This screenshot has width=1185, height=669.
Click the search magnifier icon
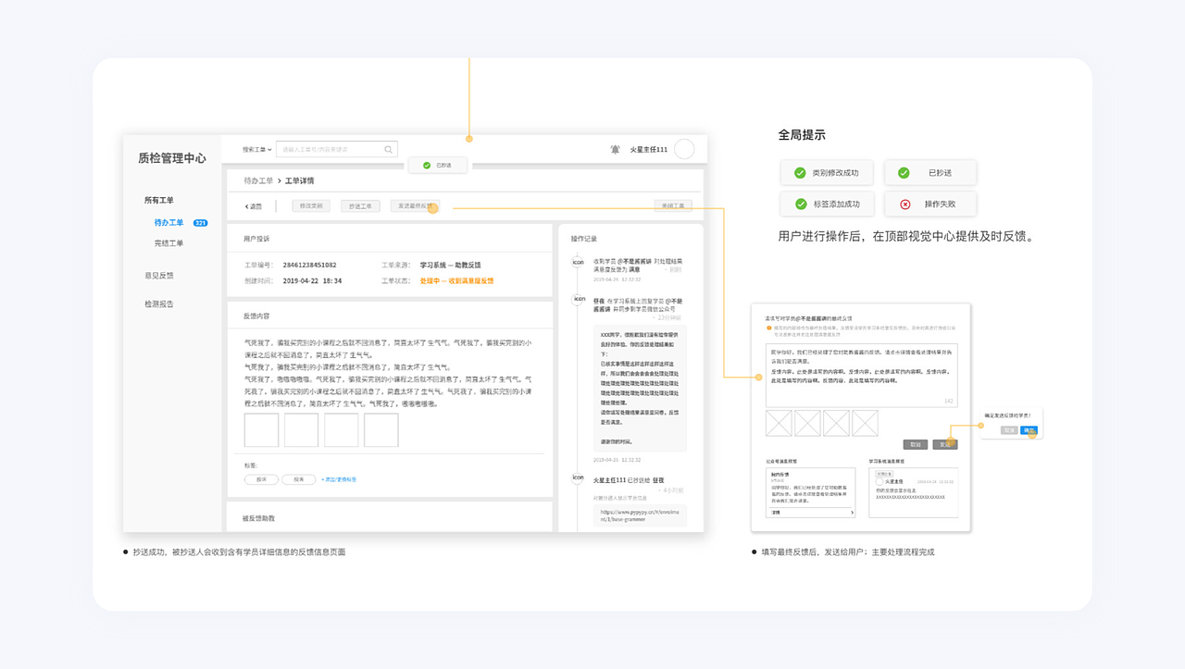(x=389, y=149)
